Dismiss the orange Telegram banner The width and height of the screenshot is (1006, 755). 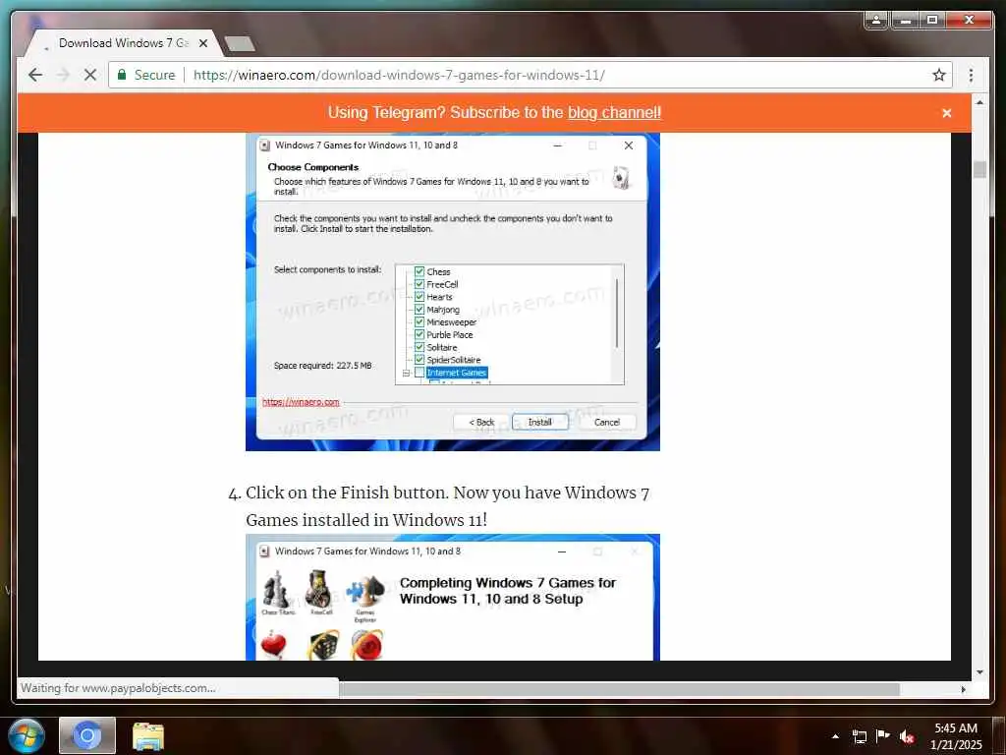[x=946, y=113]
